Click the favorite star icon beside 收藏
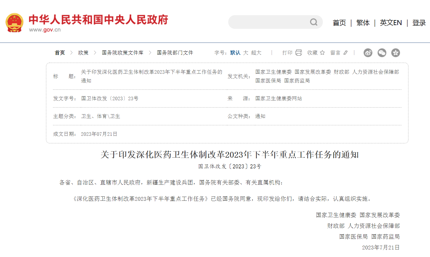Viewport: 430px width, 257px height. pos(322,52)
